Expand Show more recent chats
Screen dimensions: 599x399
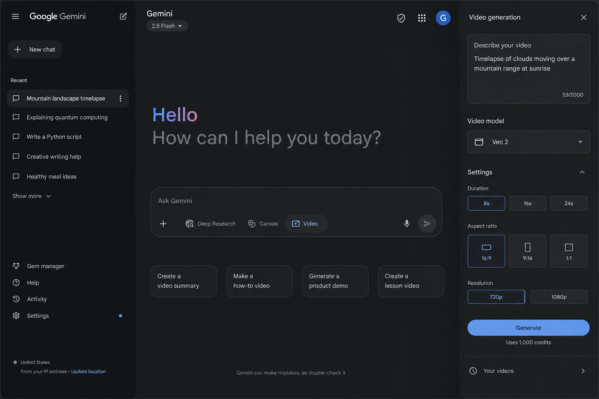pos(32,196)
